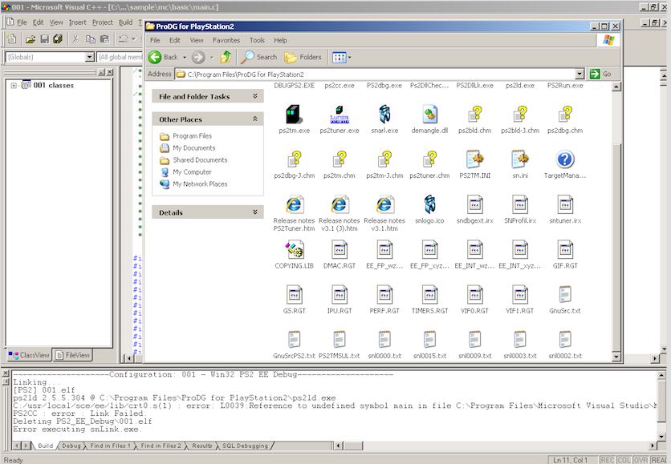Open the Address bar dropdown
The width and height of the screenshot is (671, 464).
pyautogui.click(x=579, y=74)
